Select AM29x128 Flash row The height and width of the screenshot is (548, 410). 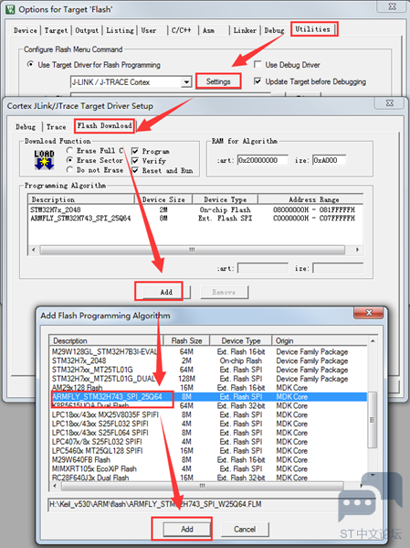pyautogui.click(x=208, y=388)
